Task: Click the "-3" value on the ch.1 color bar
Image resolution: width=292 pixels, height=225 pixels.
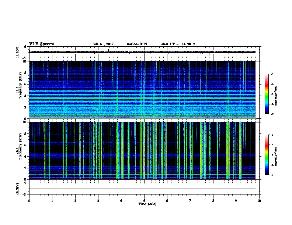Action: click(x=272, y=74)
